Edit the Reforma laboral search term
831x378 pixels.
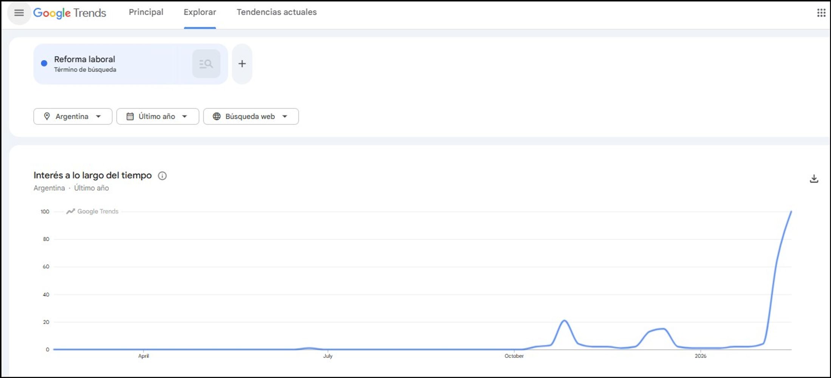pyautogui.click(x=85, y=59)
